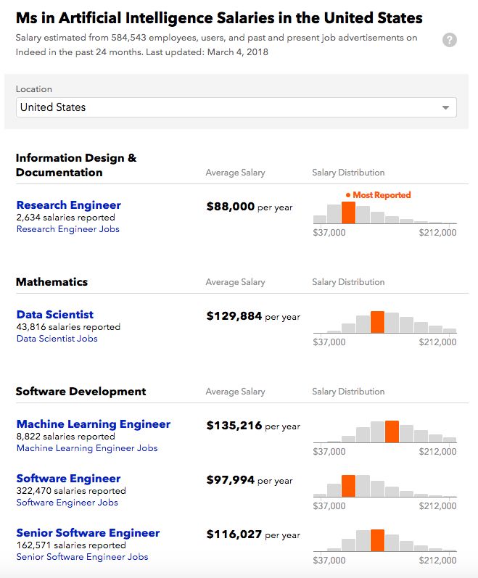Open the Software Engineer title link
Screen dimensions: 478x578
click(x=69, y=479)
